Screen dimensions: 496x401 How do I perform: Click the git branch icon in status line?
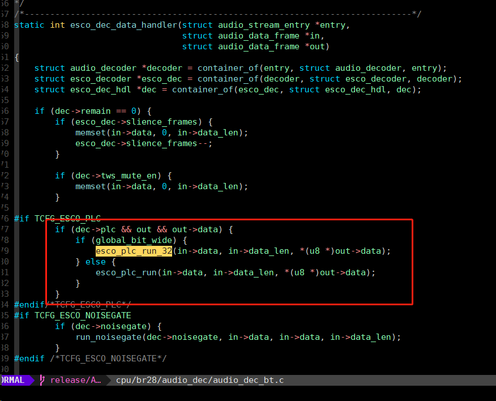coord(42,380)
